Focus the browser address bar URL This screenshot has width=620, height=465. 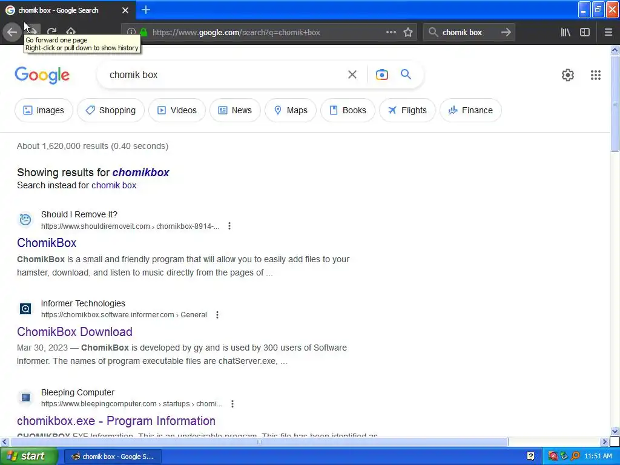click(x=236, y=33)
